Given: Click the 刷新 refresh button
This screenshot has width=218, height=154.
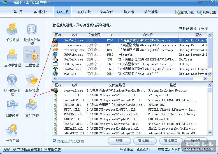Looking at the screenshot, I should tap(119, 141).
